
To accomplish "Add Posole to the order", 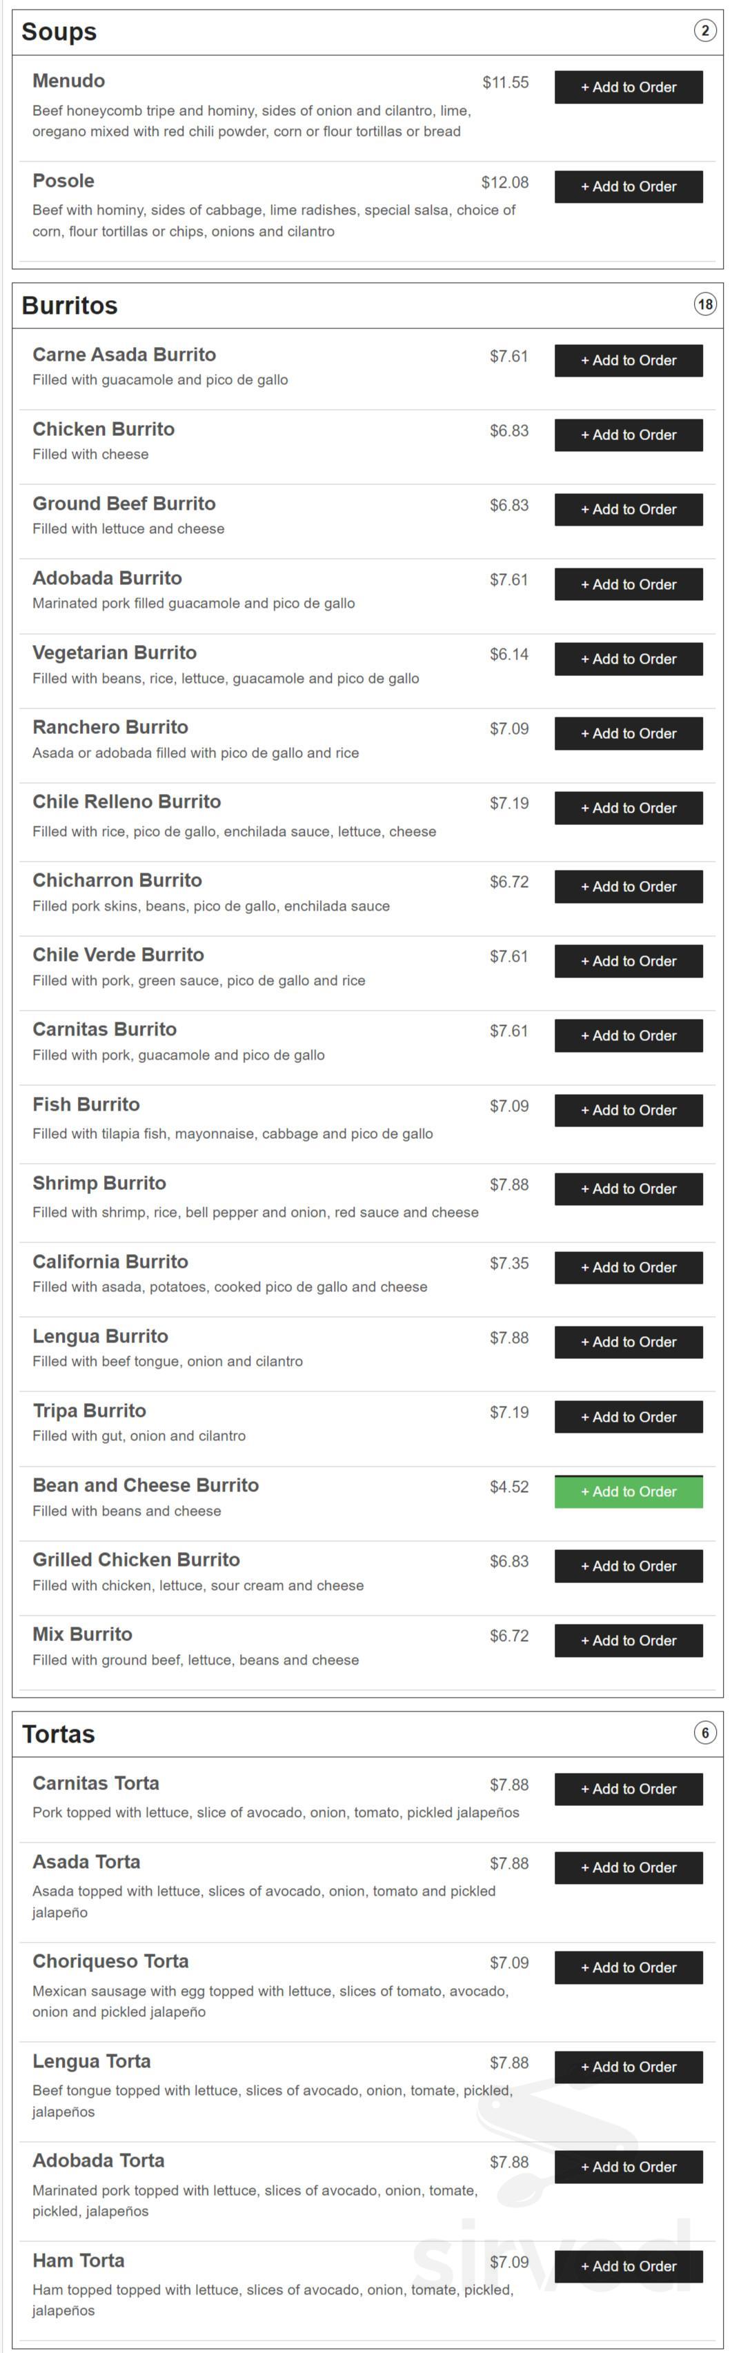I will click(x=628, y=186).
